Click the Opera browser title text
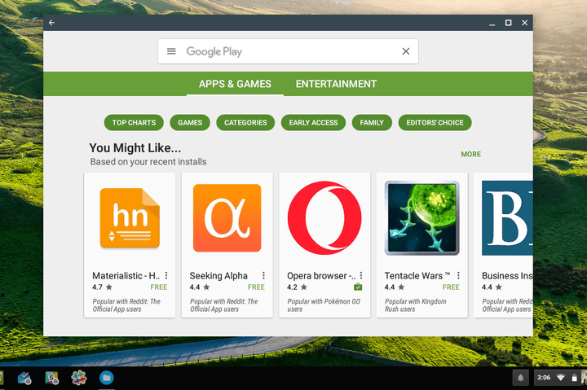Image resolution: width=587 pixels, height=390 pixels. pos(321,276)
